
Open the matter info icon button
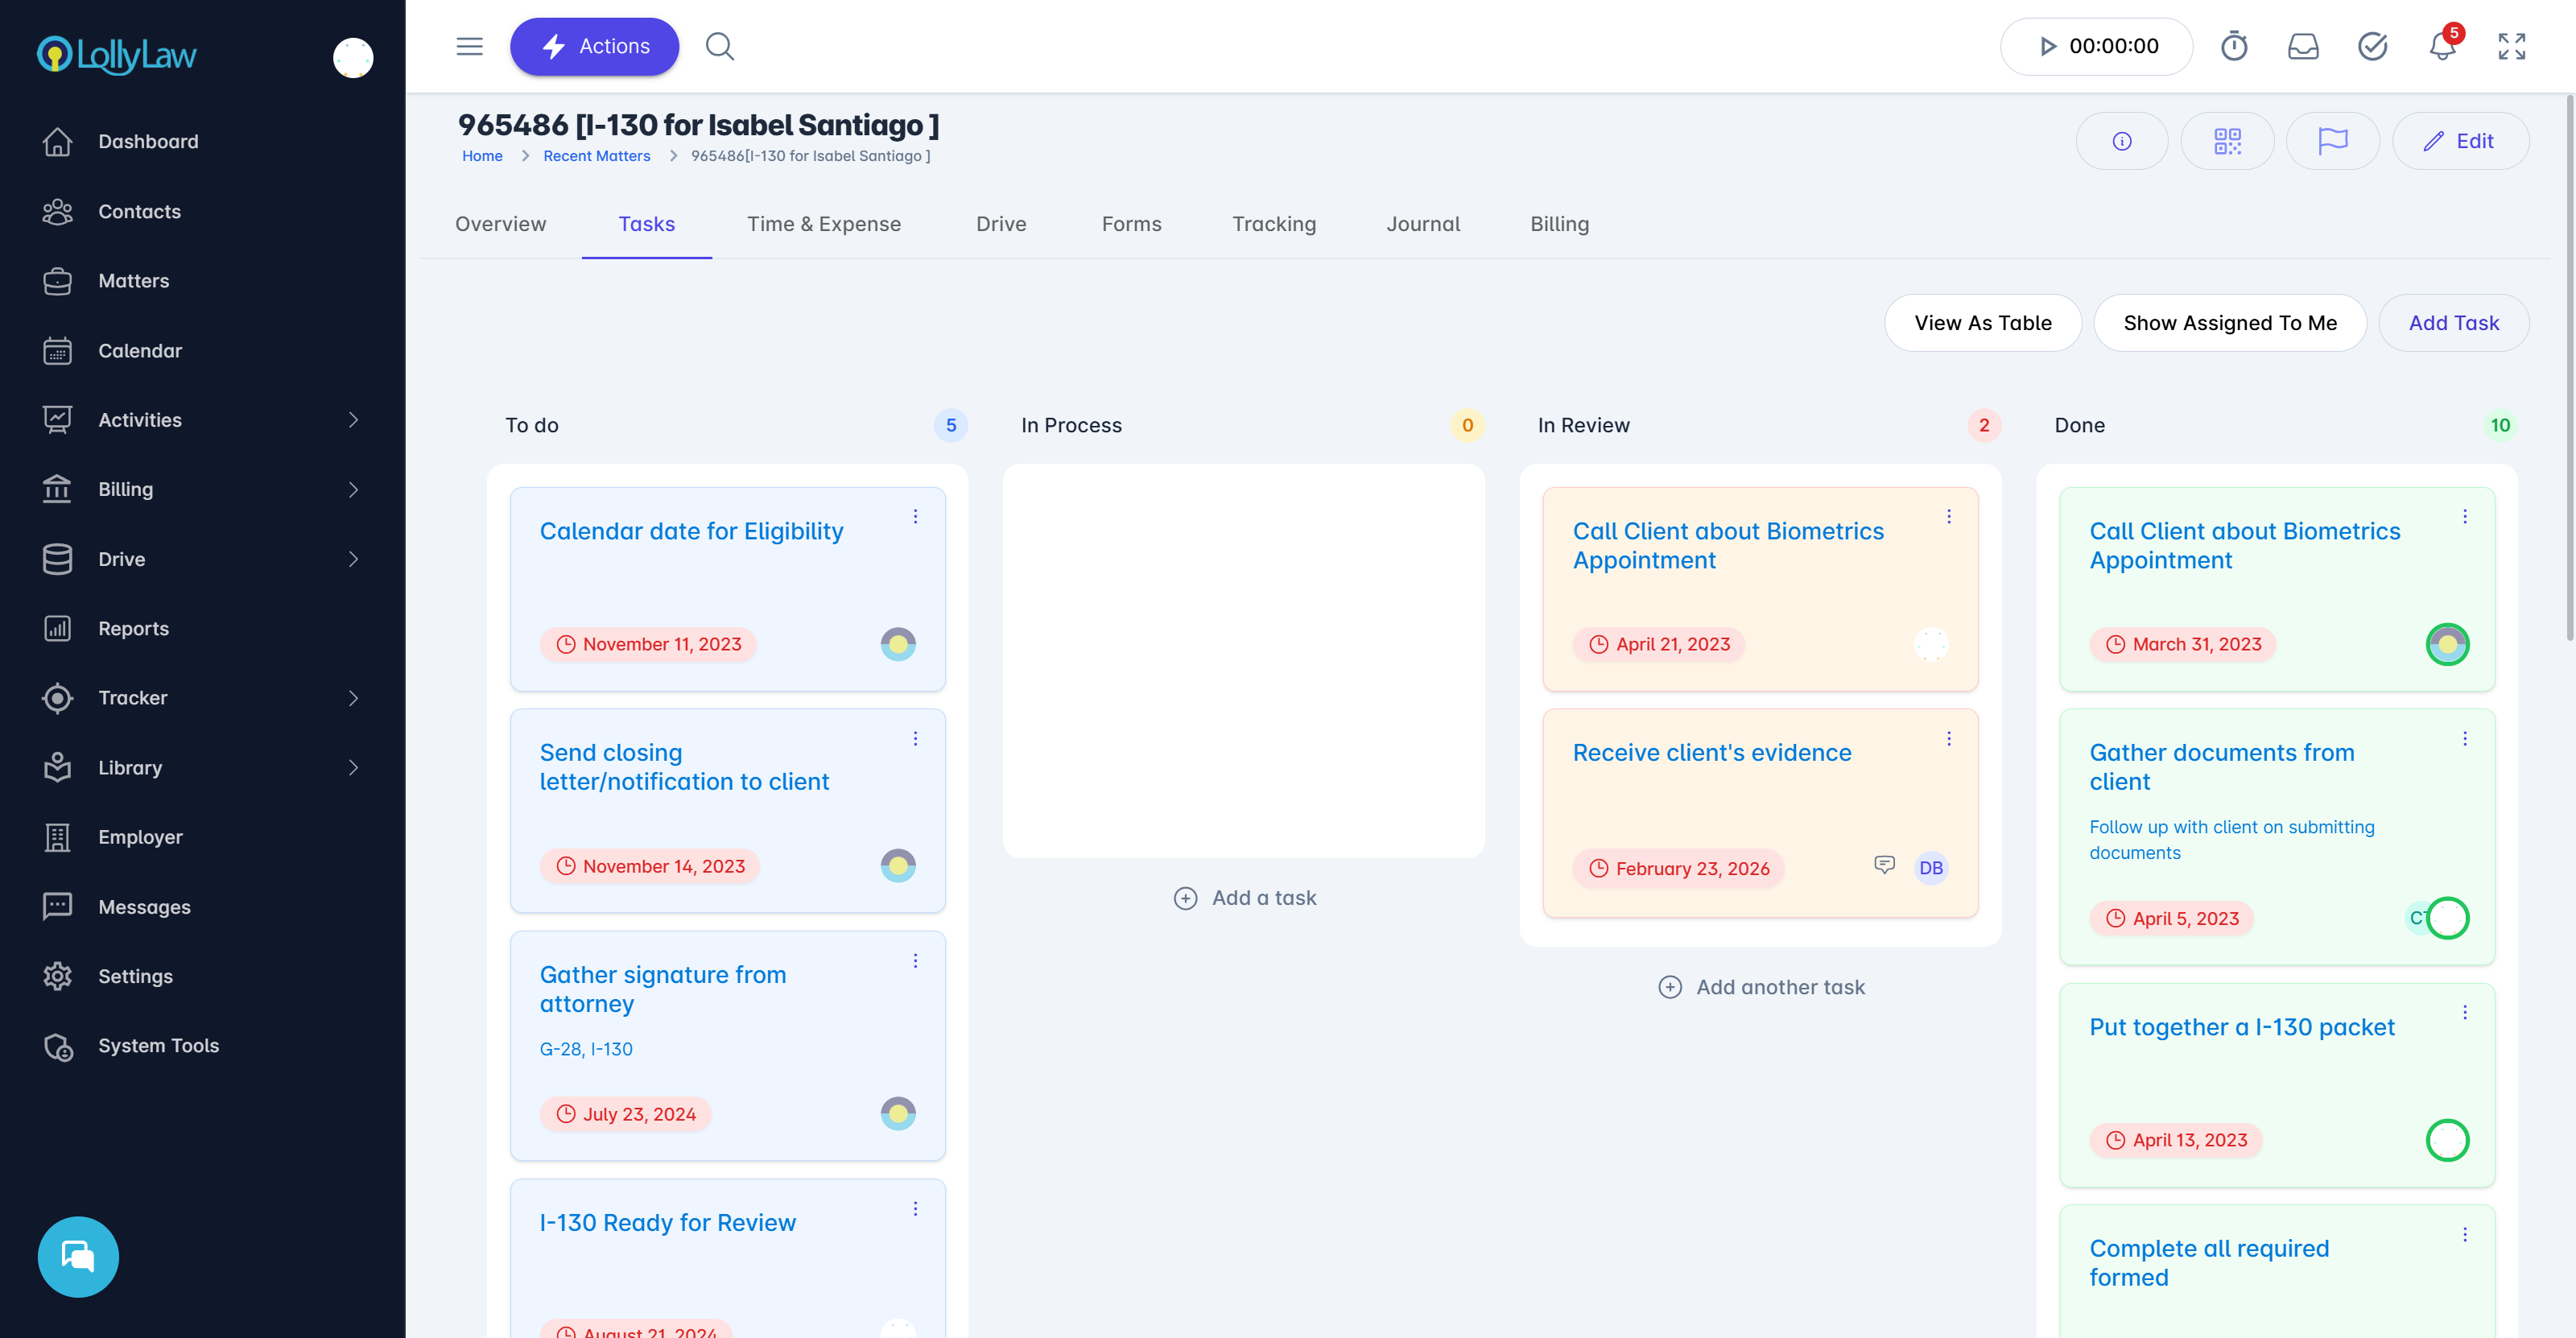(x=2121, y=141)
